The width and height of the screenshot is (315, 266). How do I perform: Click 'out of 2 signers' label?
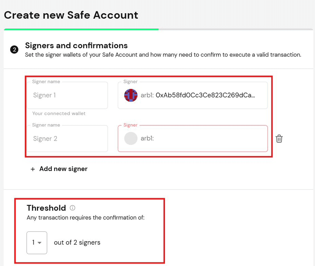coord(77,242)
